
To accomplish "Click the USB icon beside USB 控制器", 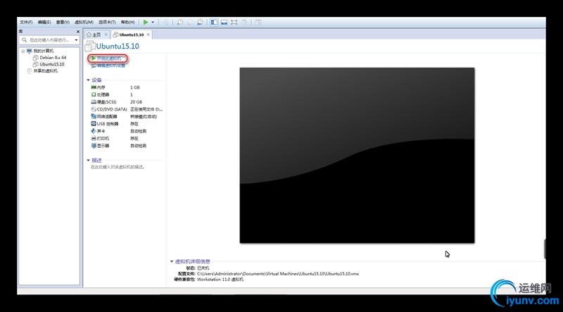I will [x=94, y=124].
